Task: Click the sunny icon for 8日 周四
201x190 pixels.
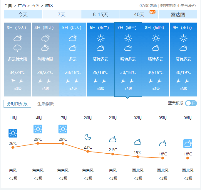Action: tap(156, 38)
